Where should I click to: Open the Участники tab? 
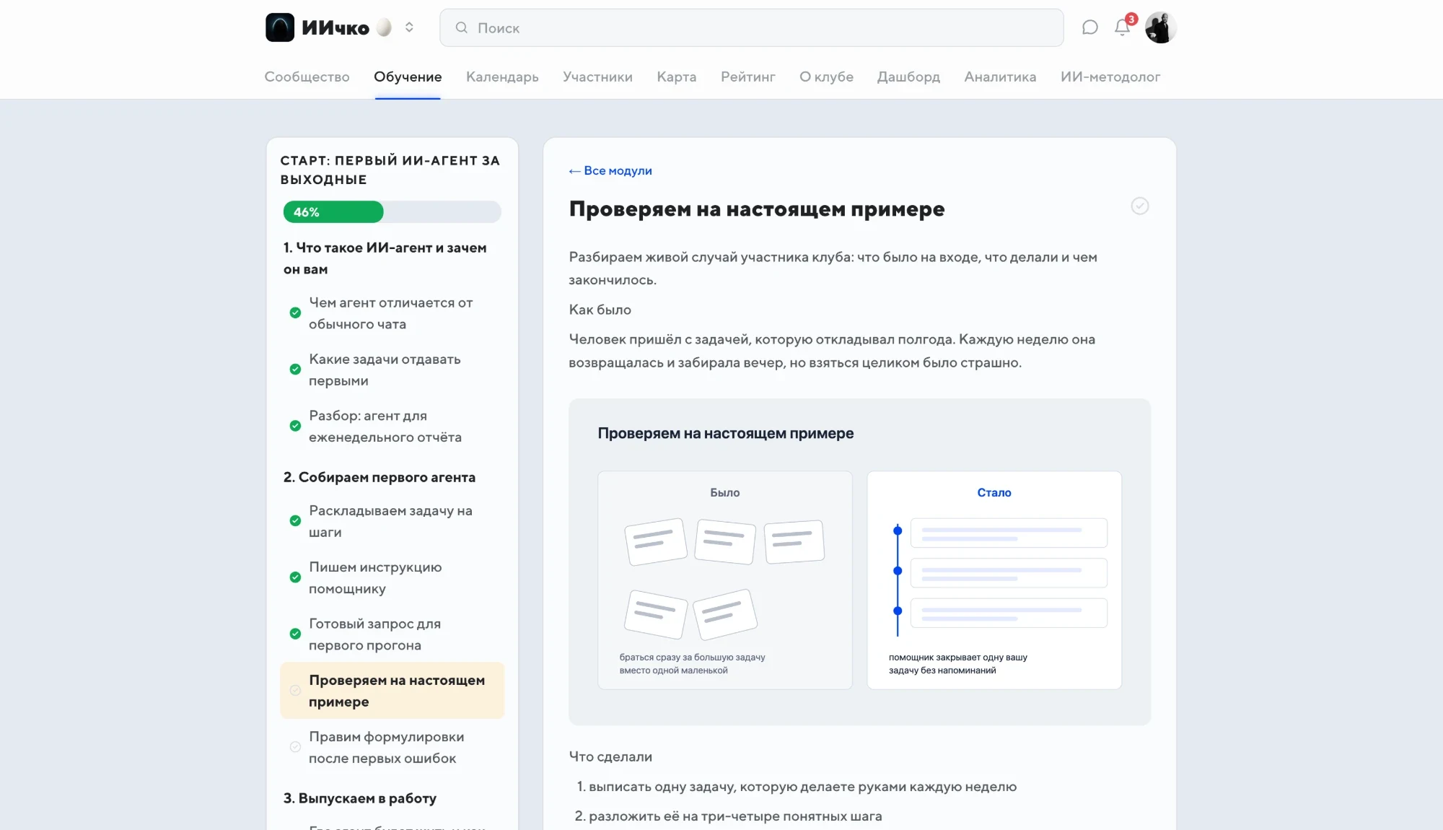597,77
